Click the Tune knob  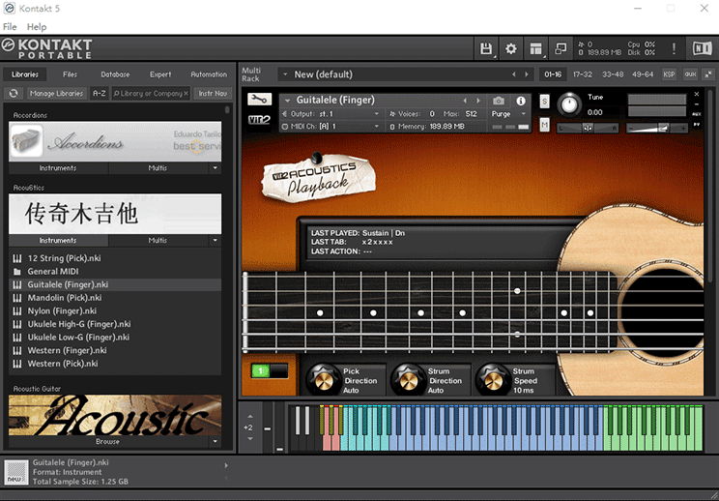[x=569, y=104]
